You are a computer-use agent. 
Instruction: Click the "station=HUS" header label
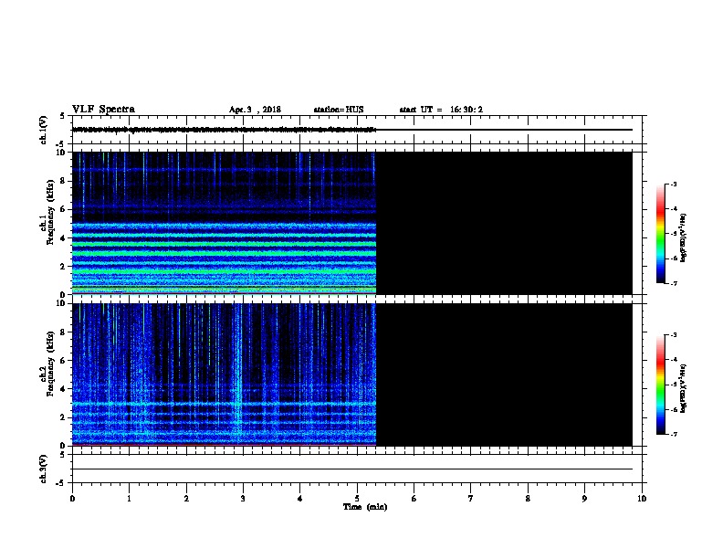pyautogui.click(x=339, y=110)
